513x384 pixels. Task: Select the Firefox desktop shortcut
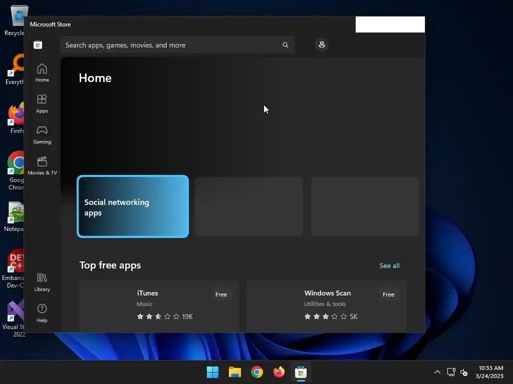click(x=16, y=118)
